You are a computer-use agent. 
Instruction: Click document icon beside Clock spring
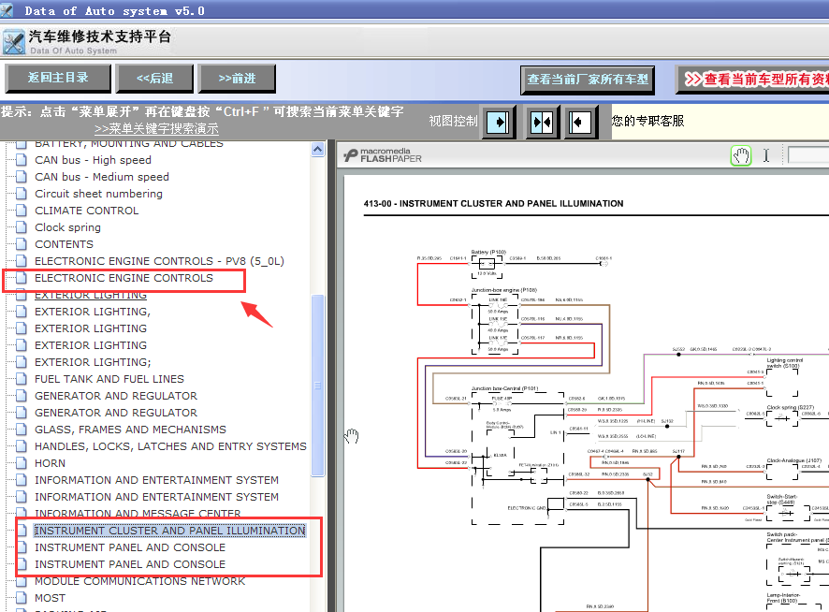[22, 227]
